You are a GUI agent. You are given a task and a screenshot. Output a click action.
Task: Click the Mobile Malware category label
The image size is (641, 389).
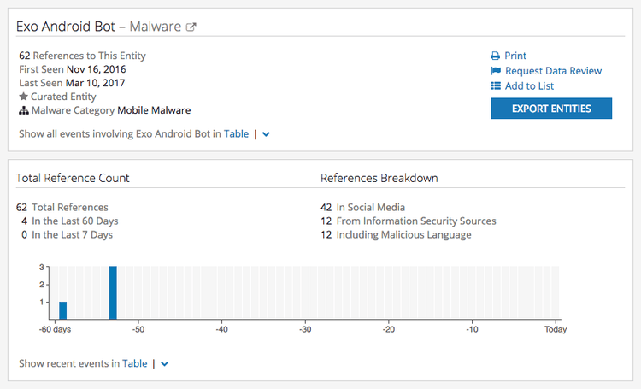click(x=154, y=110)
